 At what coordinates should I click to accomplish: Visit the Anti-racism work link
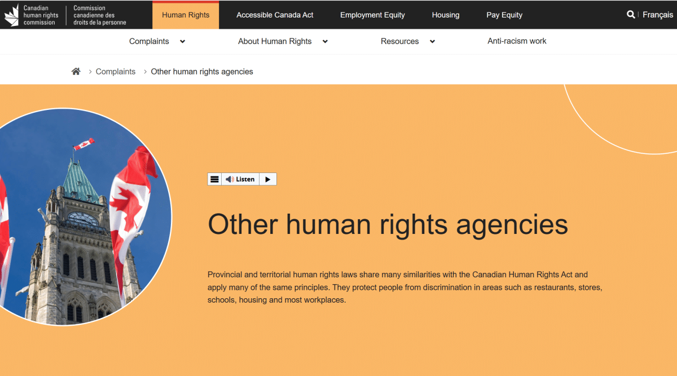tap(517, 41)
